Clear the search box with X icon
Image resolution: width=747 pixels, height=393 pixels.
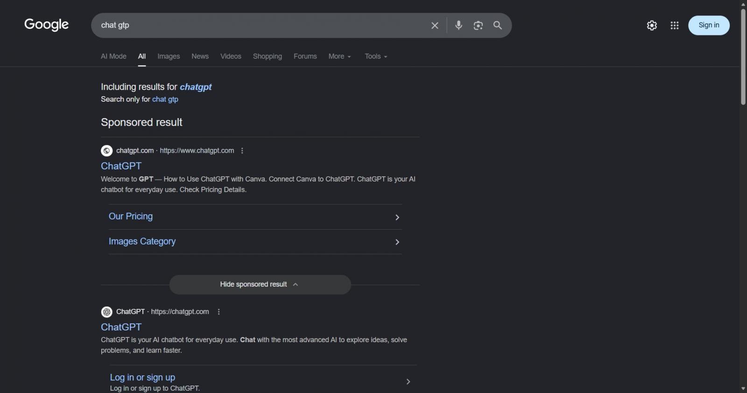coord(435,25)
